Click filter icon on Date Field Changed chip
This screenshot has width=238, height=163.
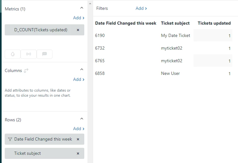[10, 139]
